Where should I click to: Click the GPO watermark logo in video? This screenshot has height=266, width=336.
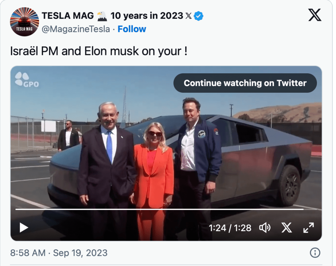pos(27,80)
